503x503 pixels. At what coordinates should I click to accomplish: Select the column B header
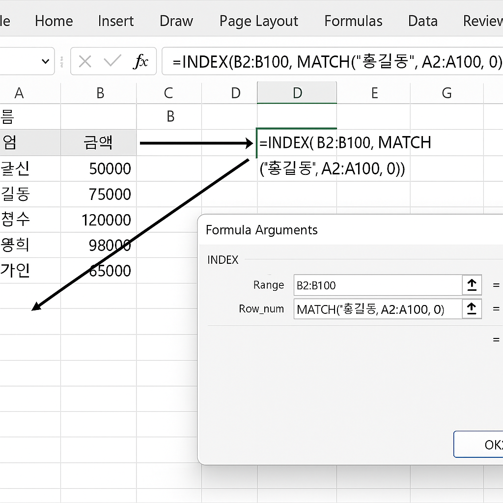[x=100, y=92]
